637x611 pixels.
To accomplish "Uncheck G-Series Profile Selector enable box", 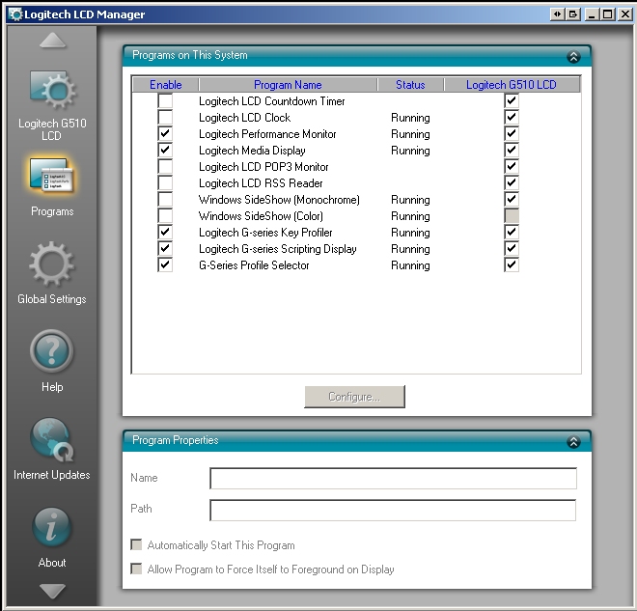I will [x=165, y=264].
